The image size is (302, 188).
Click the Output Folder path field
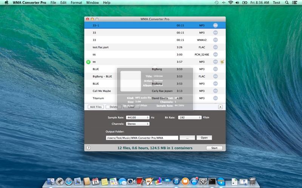[x=142, y=138]
